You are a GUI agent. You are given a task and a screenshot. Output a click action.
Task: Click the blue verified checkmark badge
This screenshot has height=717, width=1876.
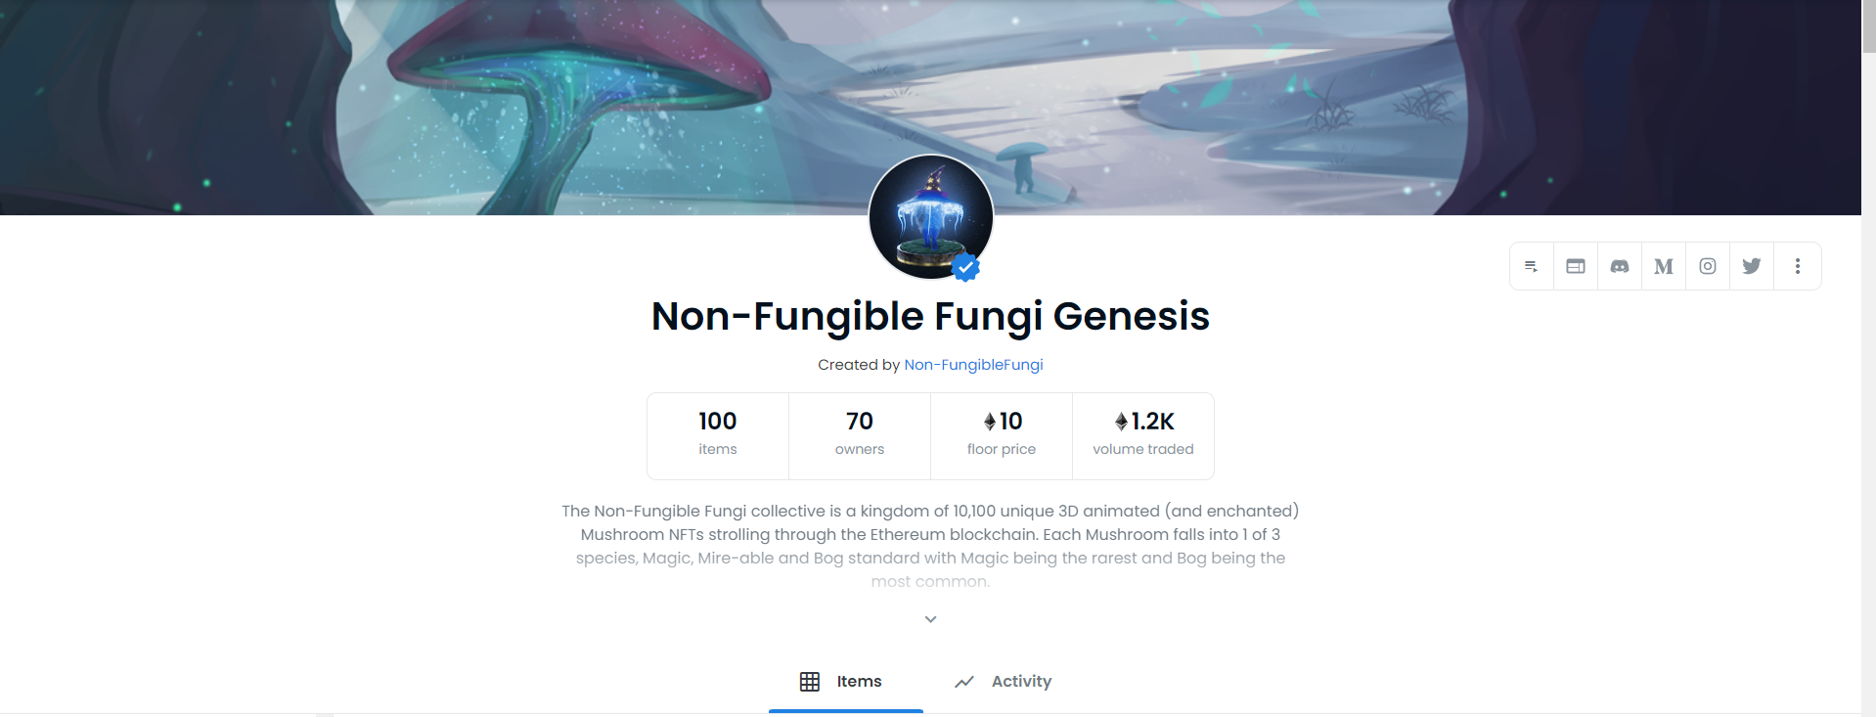(966, 267)
